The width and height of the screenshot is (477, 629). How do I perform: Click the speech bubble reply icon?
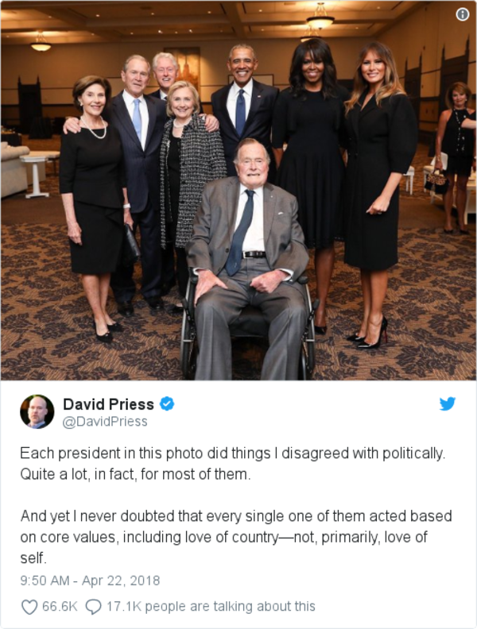point(93,607)
